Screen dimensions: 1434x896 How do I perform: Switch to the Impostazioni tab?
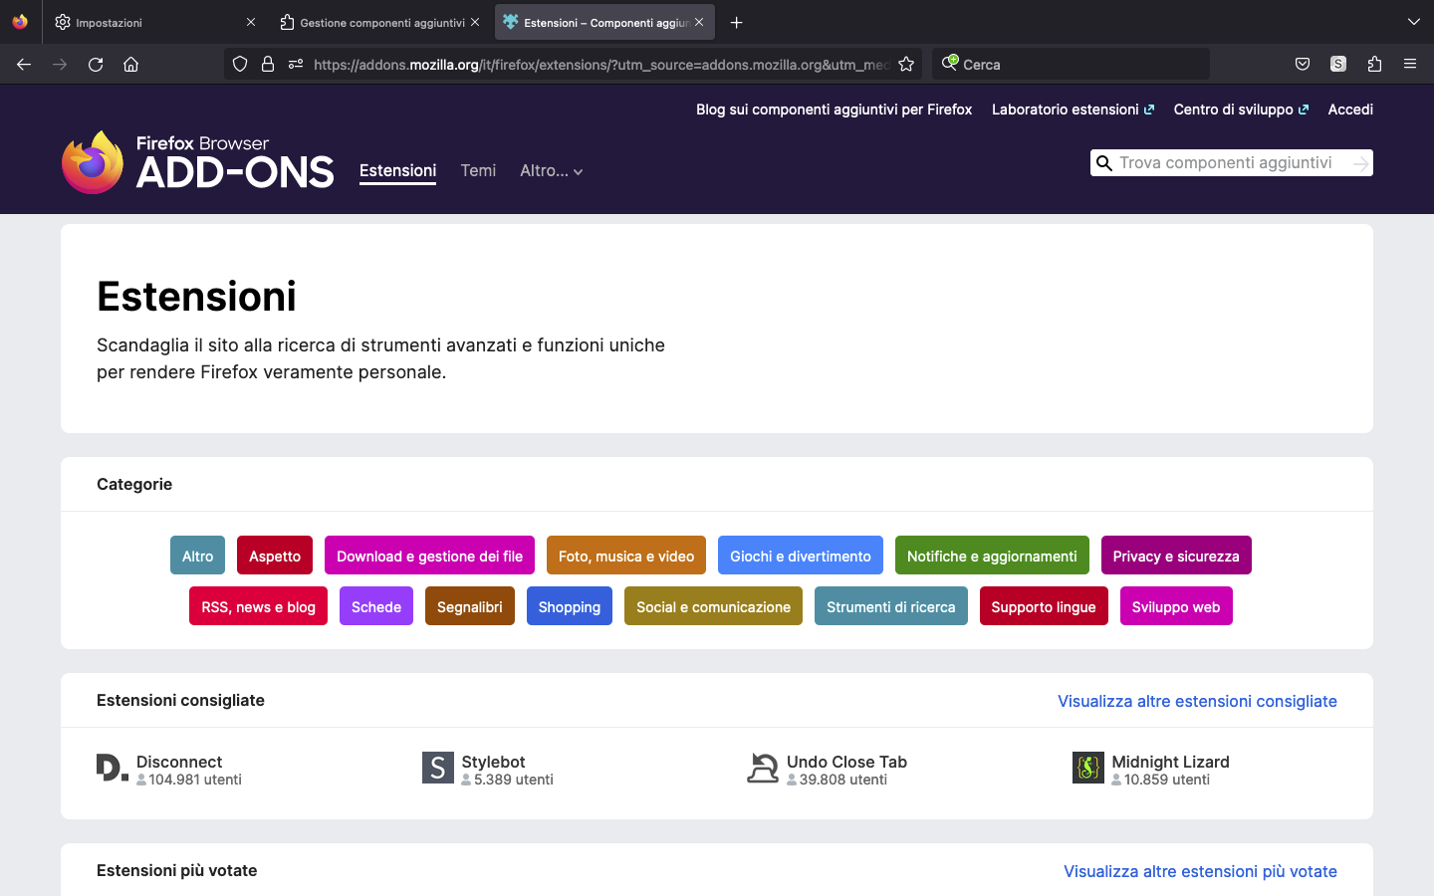tap(149, 22)
